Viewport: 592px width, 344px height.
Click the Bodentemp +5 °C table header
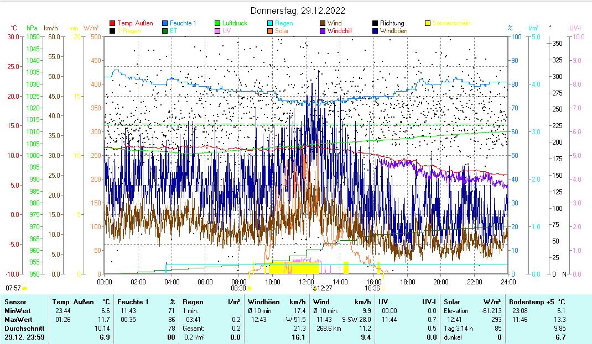click(x=536, y=302)
